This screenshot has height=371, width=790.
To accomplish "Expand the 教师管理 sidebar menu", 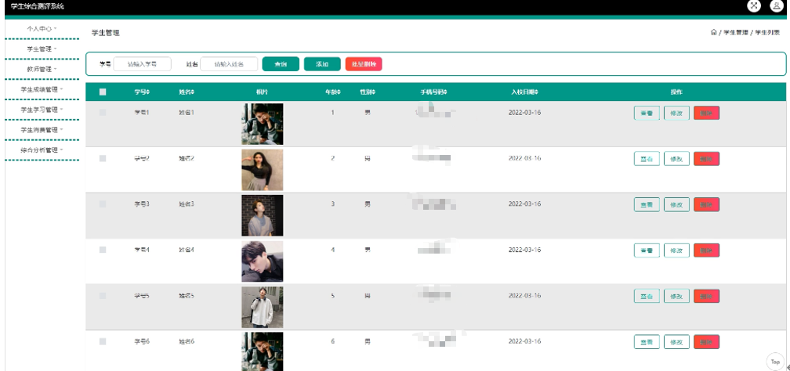I will pos(42,69).
